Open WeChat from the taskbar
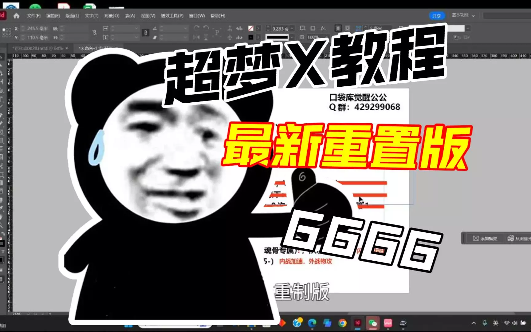Screen dimensions: 531x332 coord(372,323)
